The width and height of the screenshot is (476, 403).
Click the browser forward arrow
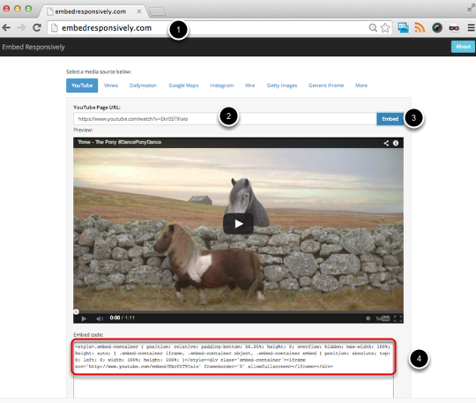pos(21,28)
